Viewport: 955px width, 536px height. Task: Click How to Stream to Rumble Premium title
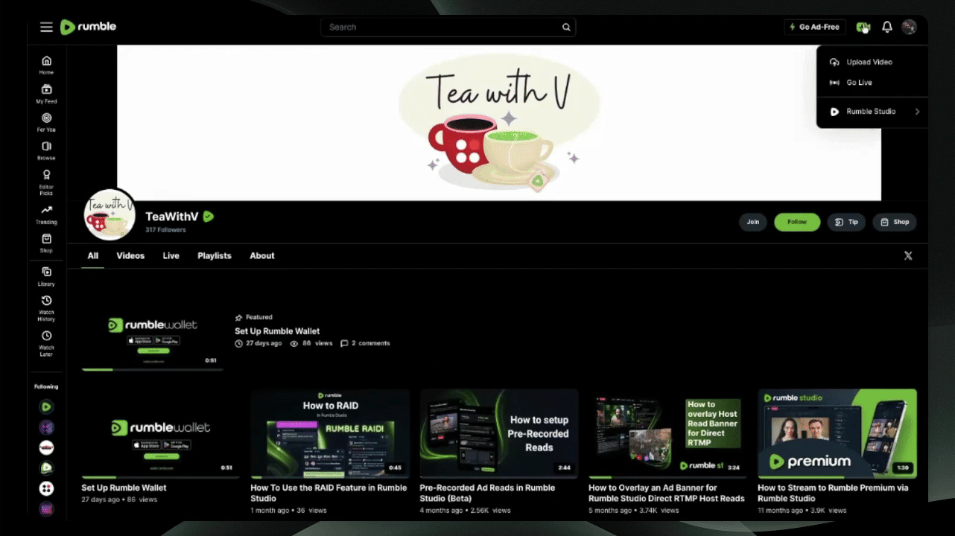[833, 494]
